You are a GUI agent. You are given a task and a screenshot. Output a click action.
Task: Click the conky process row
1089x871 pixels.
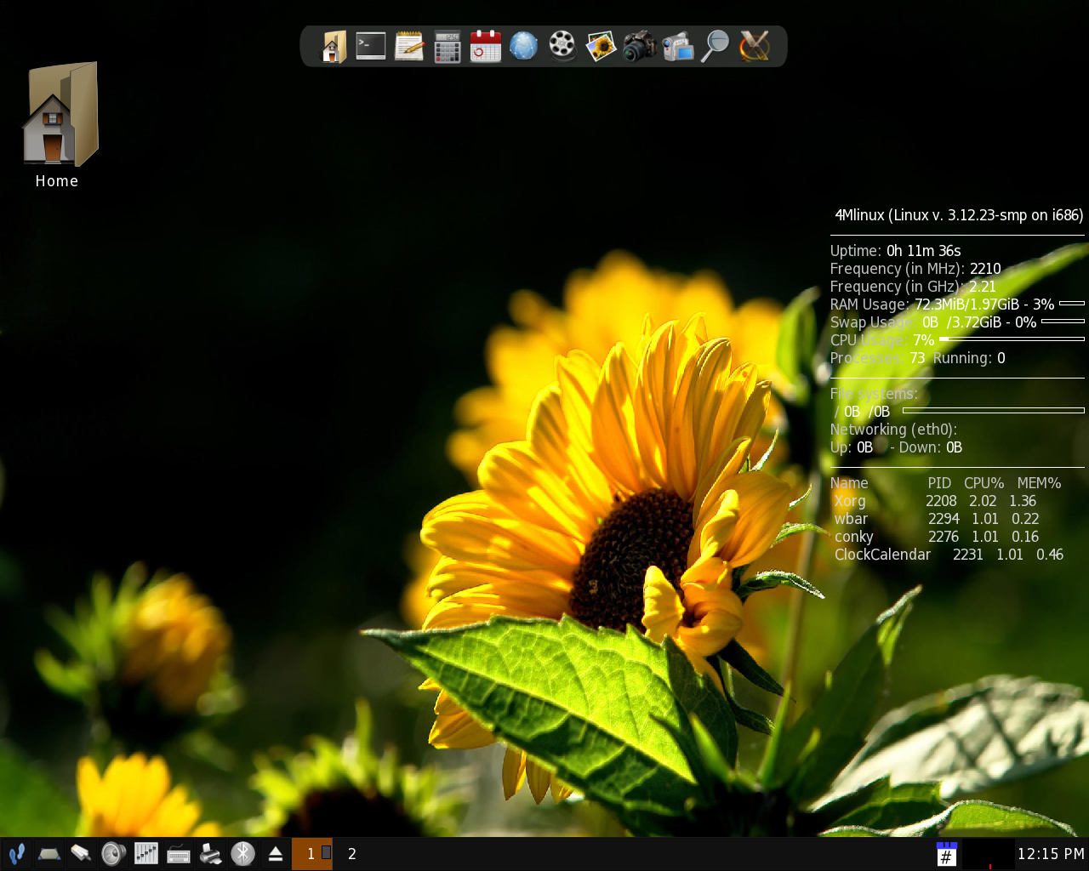[938, 537]
